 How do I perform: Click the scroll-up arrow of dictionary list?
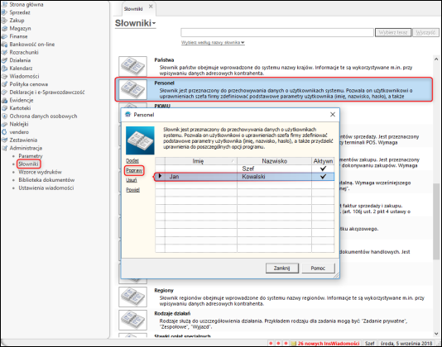[436, 59]
